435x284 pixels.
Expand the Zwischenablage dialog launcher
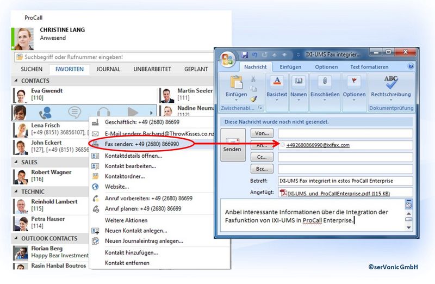point(260,108)
